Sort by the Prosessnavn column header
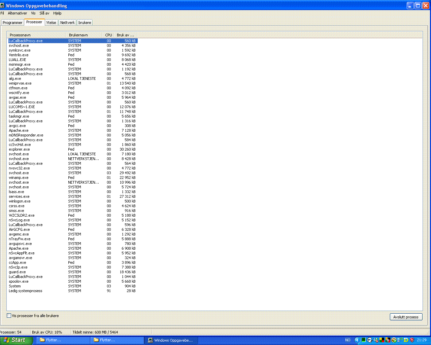This screenshot has height=345, width=431. tap(37, 35)
